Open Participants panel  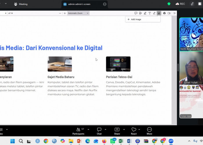point(78,131)
